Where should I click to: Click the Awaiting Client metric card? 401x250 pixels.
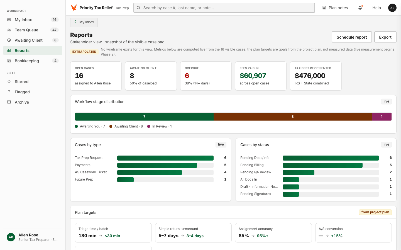[151, 76]
